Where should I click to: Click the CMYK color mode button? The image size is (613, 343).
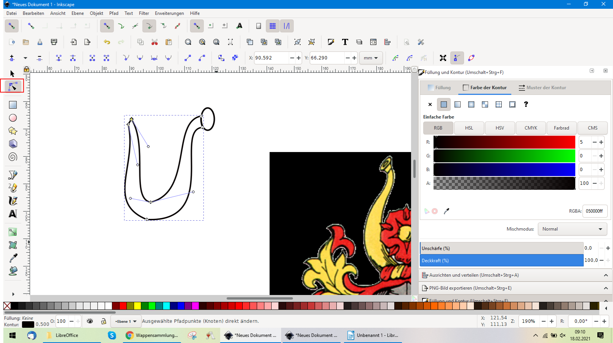pos(531,128)
